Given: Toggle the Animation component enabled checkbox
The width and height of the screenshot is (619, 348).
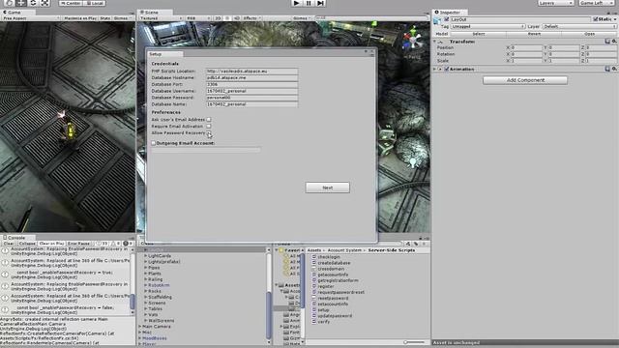Looking at the screenshot, I should click(x=447, y=69).
